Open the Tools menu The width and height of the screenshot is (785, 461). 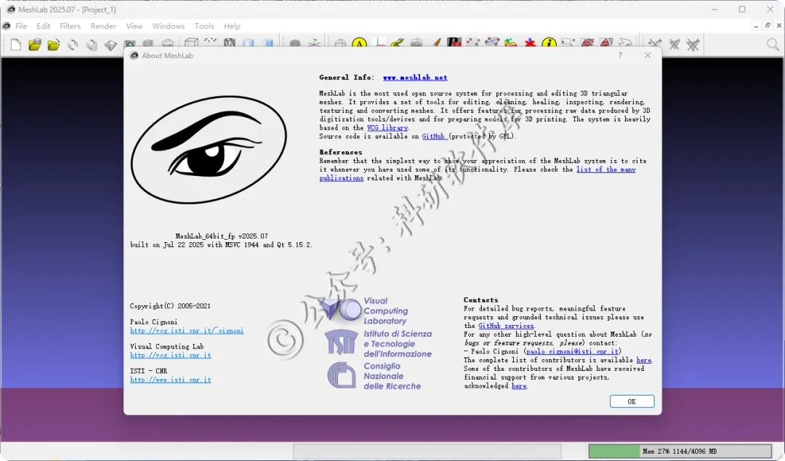[204, 26]
